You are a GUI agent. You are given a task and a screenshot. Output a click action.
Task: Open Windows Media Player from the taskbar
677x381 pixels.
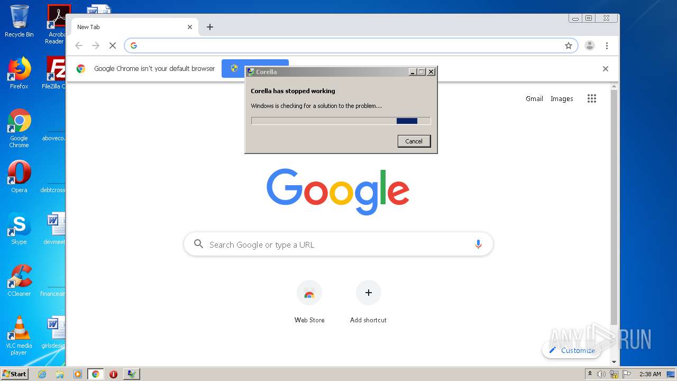coord(77,374)
